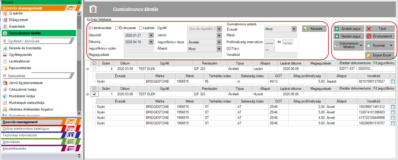Select the Lejártak radio button
The height and width of the screenshot is (160, 398).
click(141, 28)
